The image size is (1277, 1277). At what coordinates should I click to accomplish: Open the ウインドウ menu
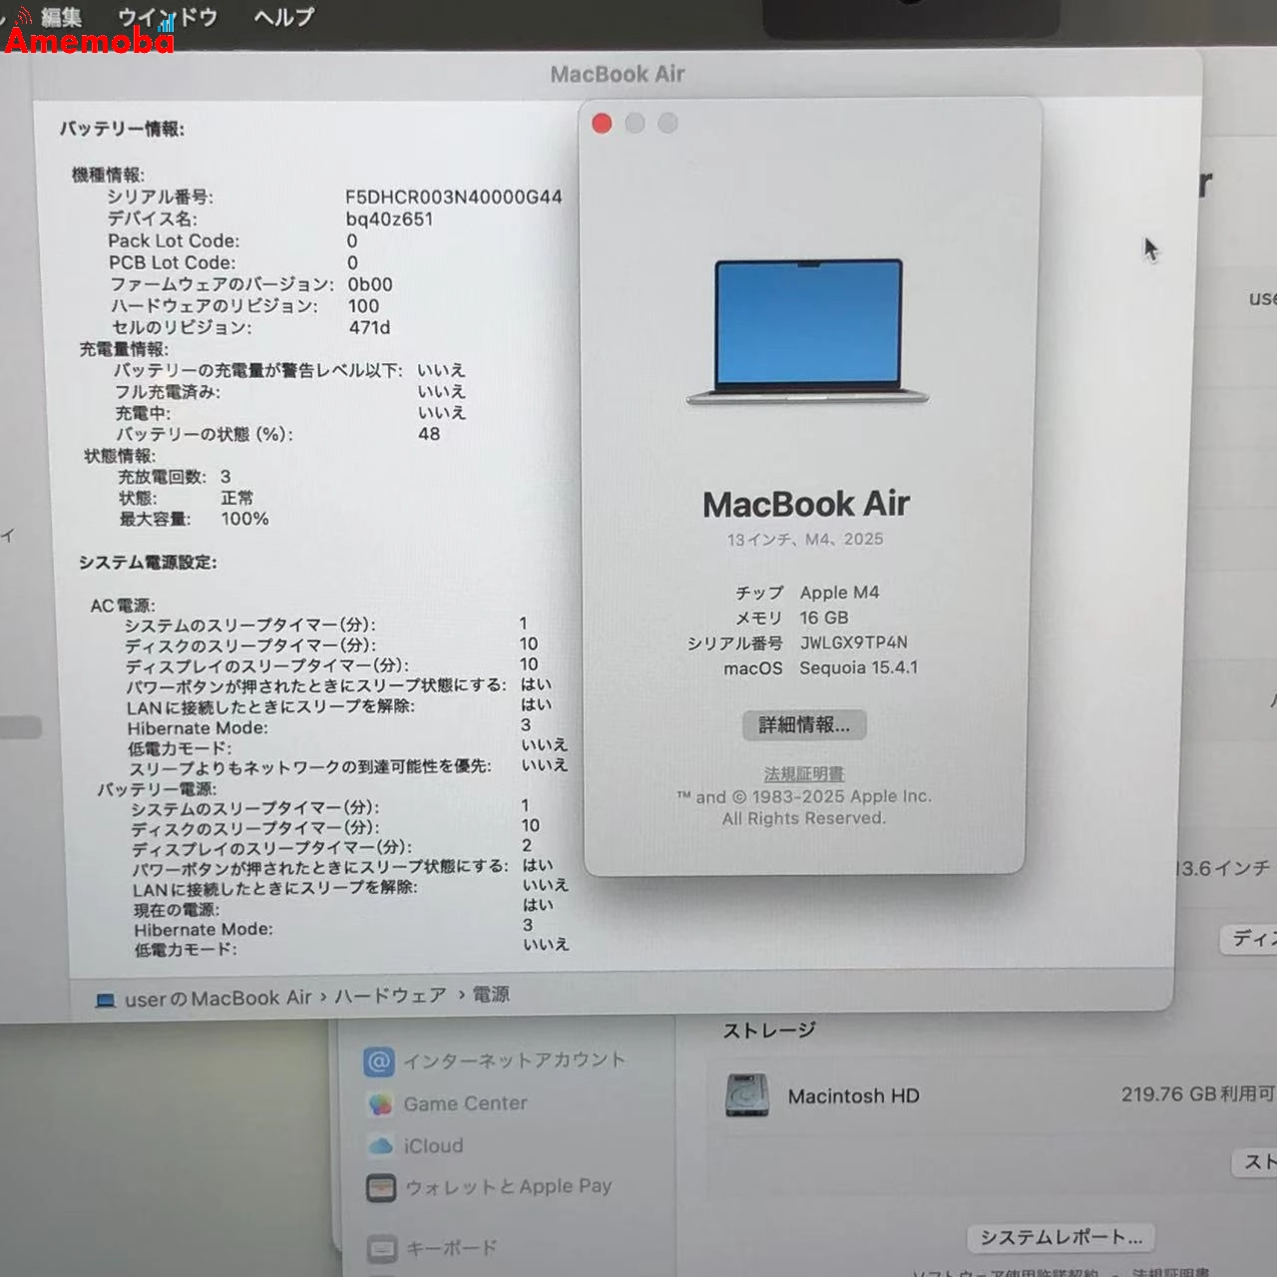click(x=166, y=16)
